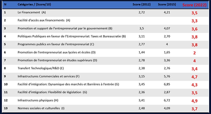
Task: Click the "Score (2015)" column header
Action: 167,4
